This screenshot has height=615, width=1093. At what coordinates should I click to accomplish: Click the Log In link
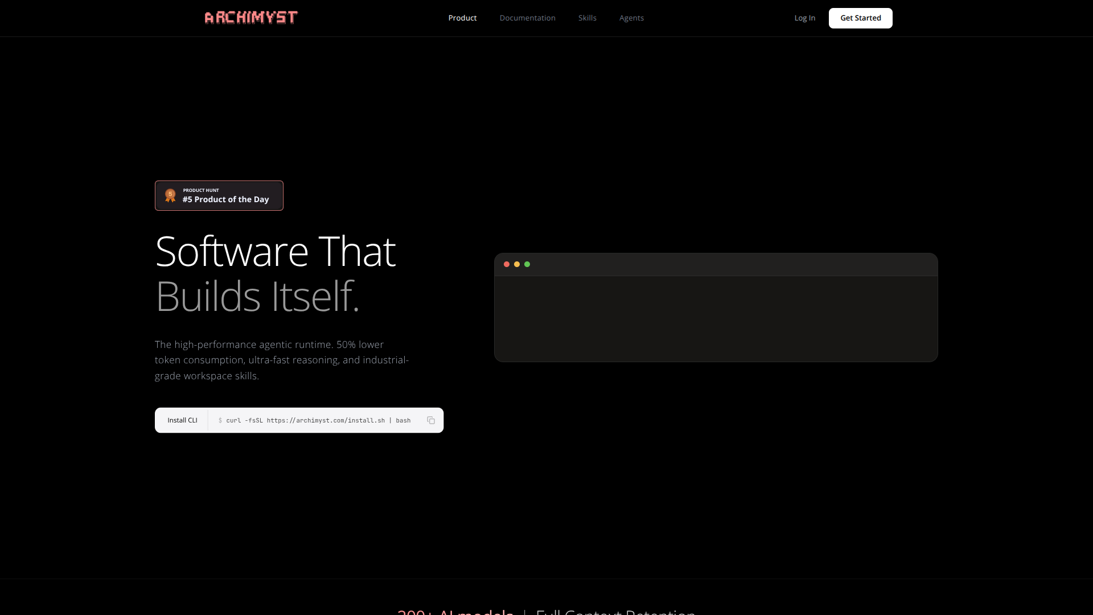[804, 18]
